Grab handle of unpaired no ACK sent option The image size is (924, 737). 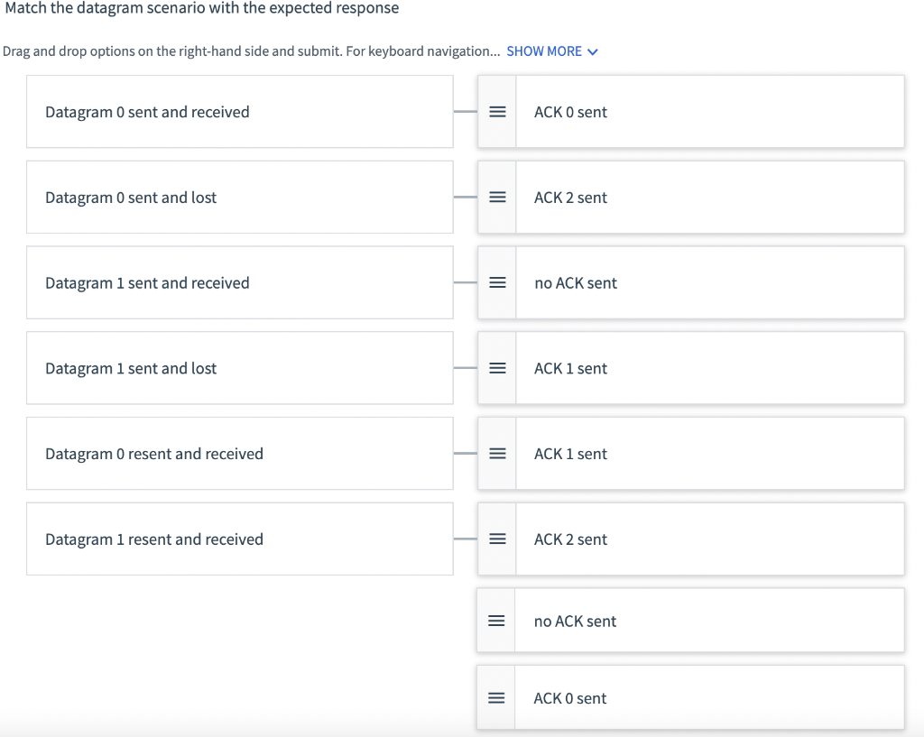point(495,621)
